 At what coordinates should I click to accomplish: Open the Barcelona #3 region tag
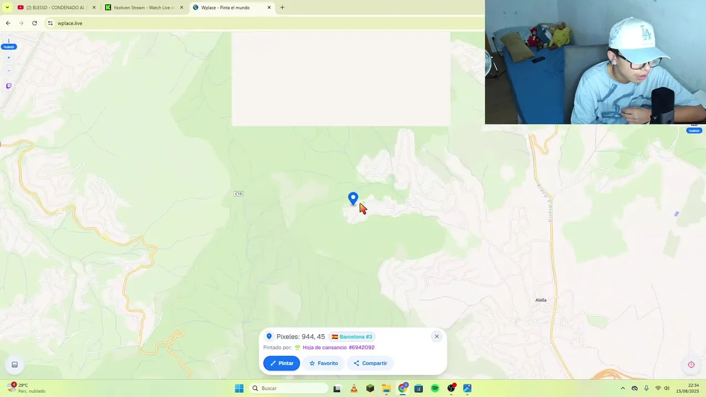pos(352,337)
